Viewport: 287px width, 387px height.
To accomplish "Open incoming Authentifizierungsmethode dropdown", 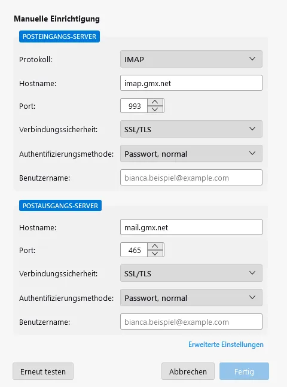I will point(191,154).
